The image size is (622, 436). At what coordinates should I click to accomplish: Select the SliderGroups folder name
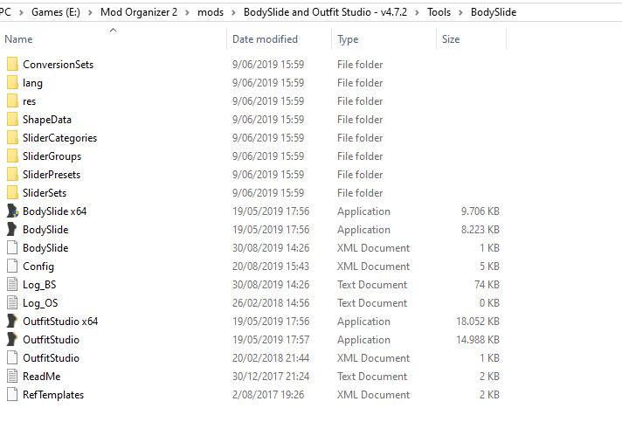(x=52, y=156)
